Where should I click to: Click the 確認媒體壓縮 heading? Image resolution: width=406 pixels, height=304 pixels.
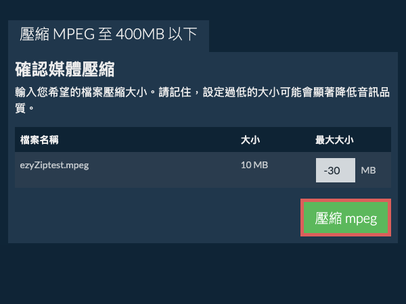[x=64, y=69]
